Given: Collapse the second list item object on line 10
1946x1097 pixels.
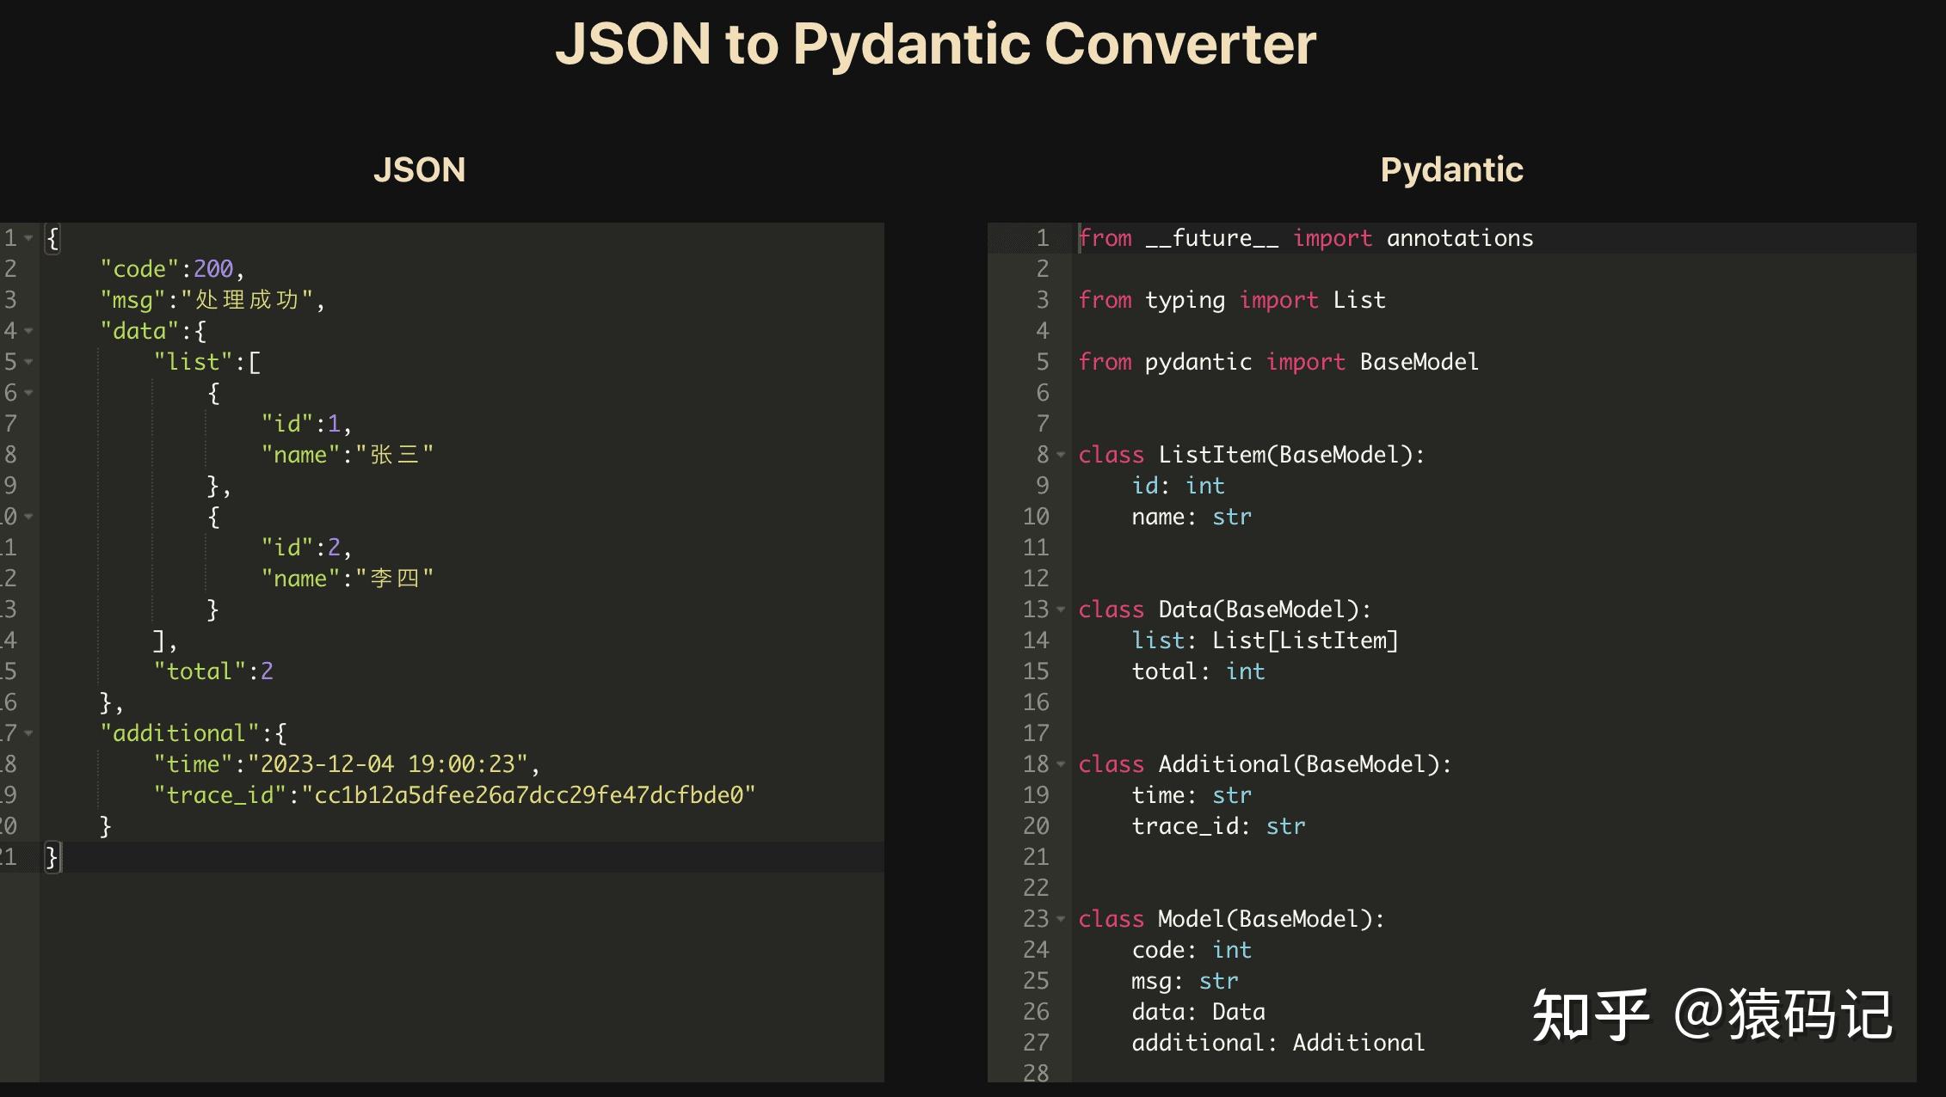Looking at the screenshot, I should 28,517.
